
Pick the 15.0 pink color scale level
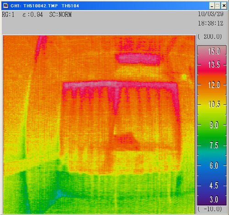tap(214, 52)
